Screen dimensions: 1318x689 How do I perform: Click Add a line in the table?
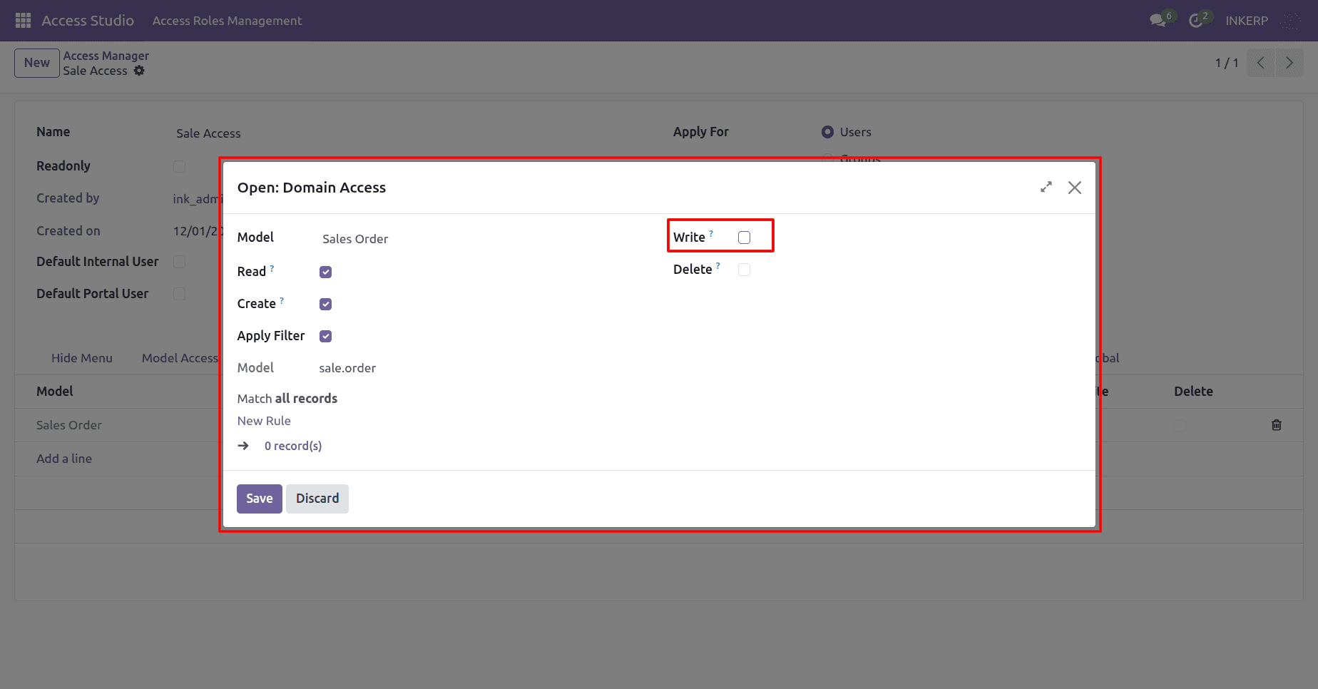click(x=64, y=459)
